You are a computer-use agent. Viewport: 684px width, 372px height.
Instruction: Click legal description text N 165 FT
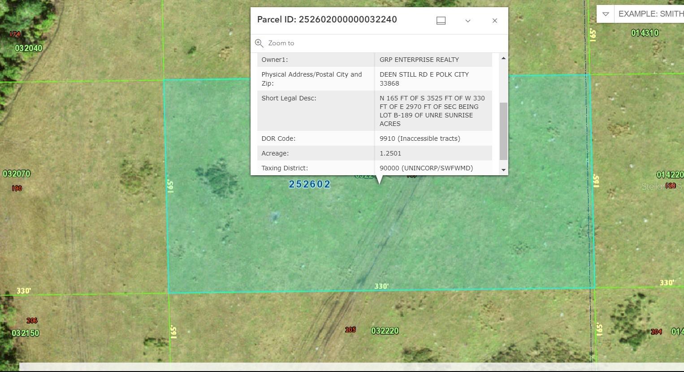click(432, 111)
